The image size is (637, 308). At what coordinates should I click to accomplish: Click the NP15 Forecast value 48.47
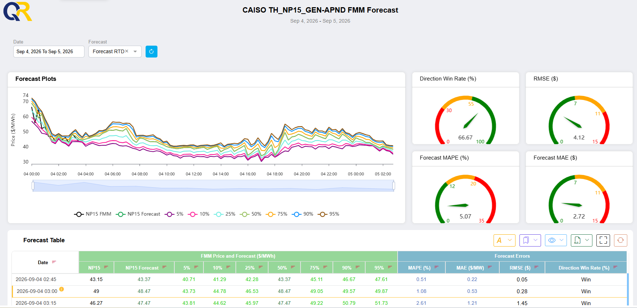[x=144, y=291]
